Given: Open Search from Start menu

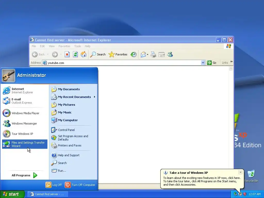Looking at the screenshot, I should click(73, 163).
